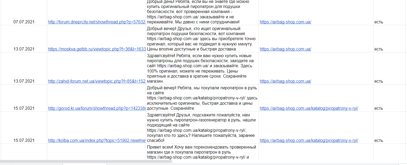407x165 pixels.
Task: Open airbag-shop.com.ua link in the zahid-forum.net.ua row
Action: pyautogui.click(x=285, y=81)
